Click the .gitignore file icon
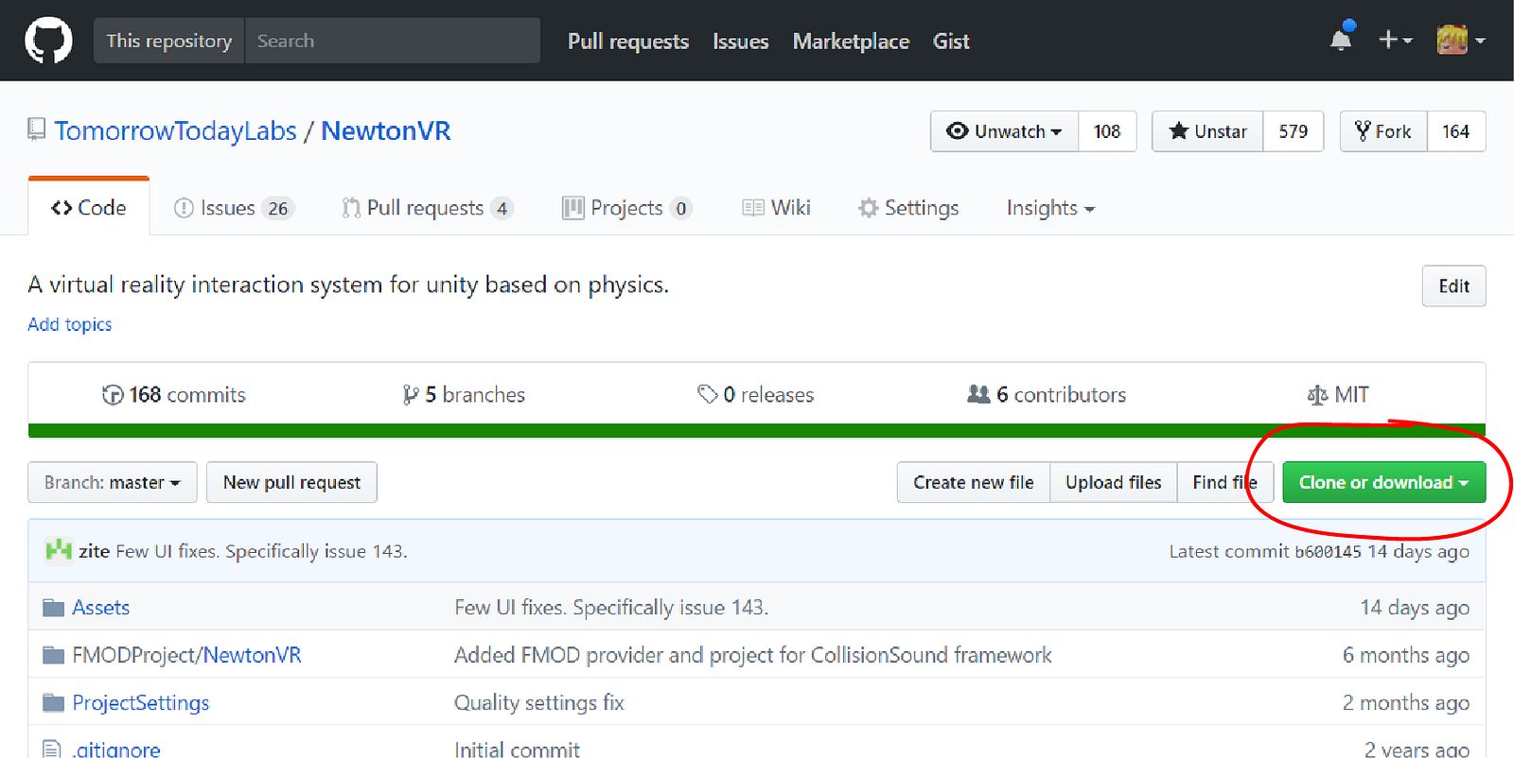1514x758 pixels. point(52,749)
